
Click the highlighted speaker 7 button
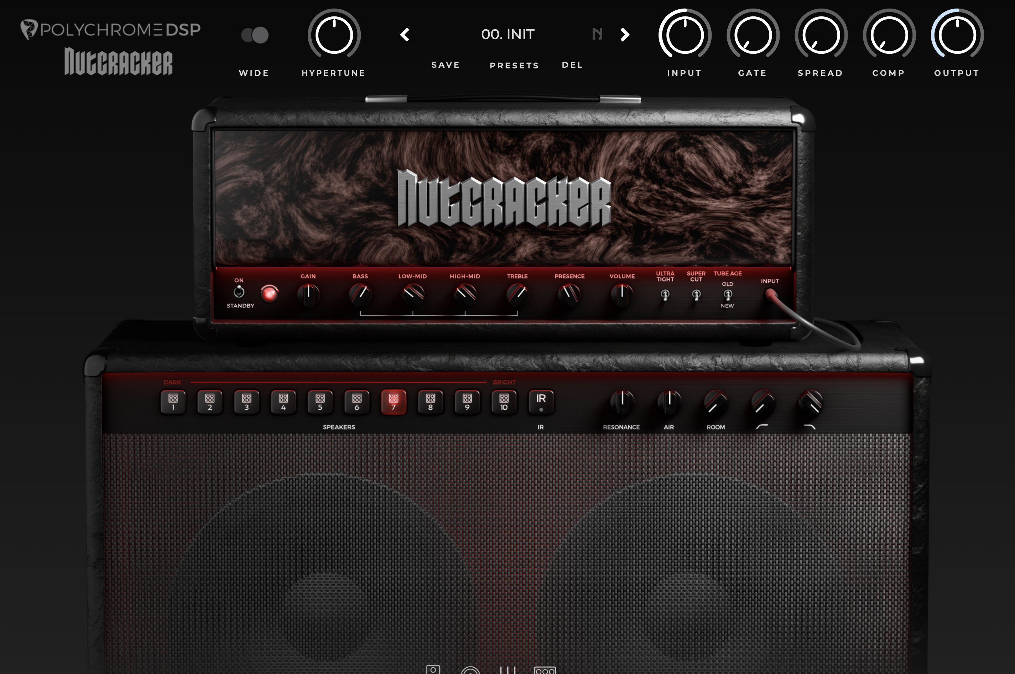[x=394, y=402]
